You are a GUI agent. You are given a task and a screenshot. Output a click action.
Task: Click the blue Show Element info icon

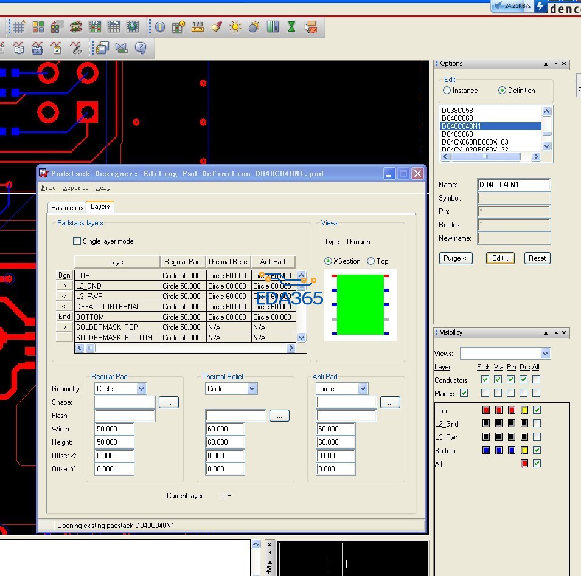tap(160, 27)
